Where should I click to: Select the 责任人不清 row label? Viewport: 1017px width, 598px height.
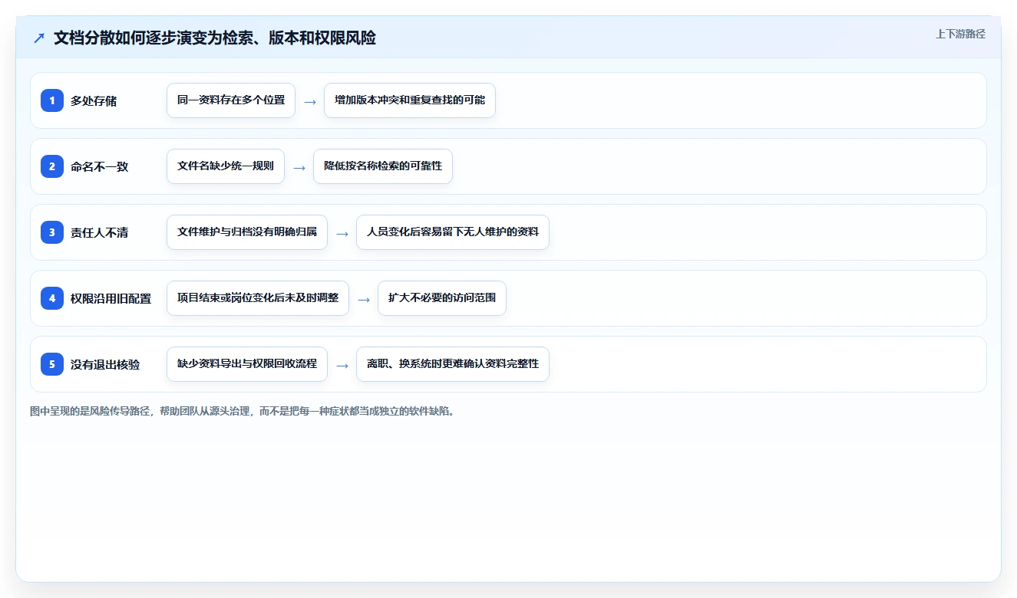pyautogui.click(x=99, y=232)
